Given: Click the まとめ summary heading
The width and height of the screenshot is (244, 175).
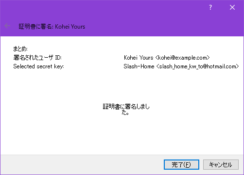Looking at the screenshot, I should 20,49.
